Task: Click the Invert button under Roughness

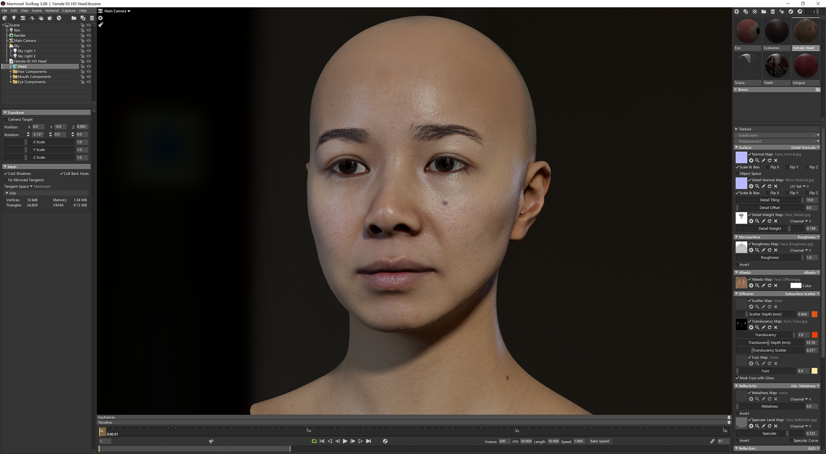Action: pos(744,264)
